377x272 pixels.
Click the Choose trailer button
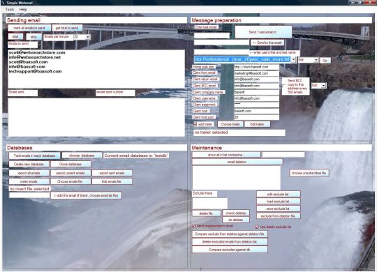(230, 124)
